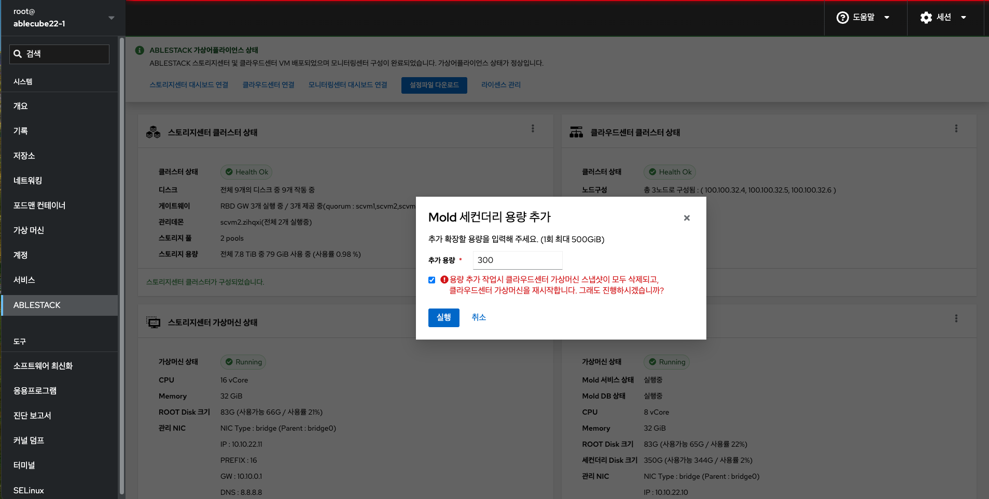Click the 스토리지 용량 usage text

tap(290, 254)
